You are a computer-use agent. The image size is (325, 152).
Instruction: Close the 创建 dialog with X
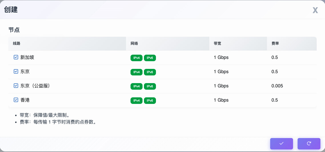pyautogui.click(x=315, y=10)
